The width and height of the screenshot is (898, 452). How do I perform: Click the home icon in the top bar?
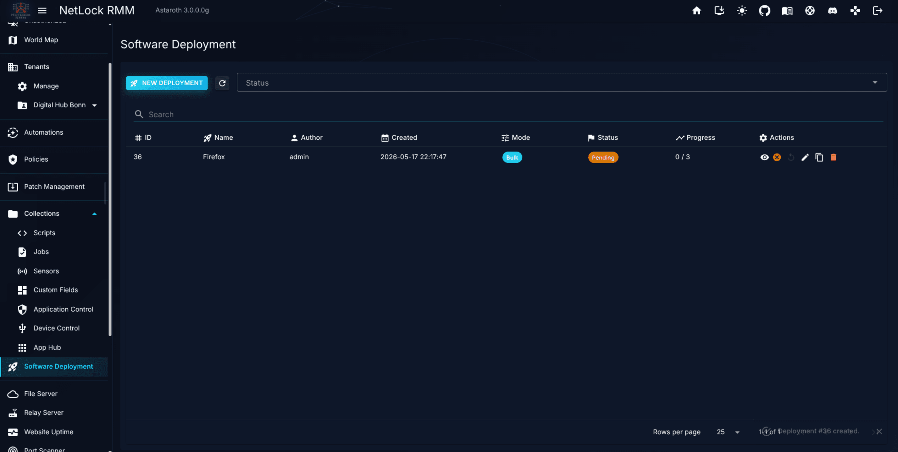(x=696, y=10)
